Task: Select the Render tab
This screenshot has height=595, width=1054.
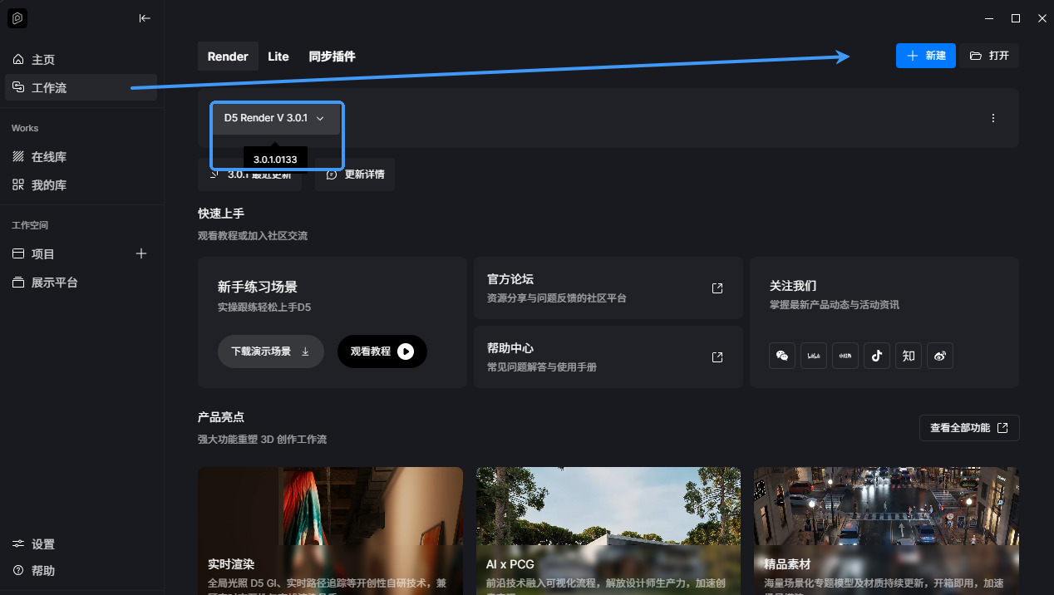Action: click(228, 57)
